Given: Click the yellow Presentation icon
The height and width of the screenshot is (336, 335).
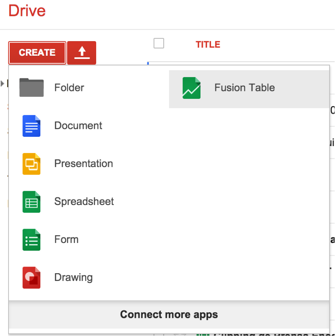Looking at the screenshot, I should pos(31,164).
